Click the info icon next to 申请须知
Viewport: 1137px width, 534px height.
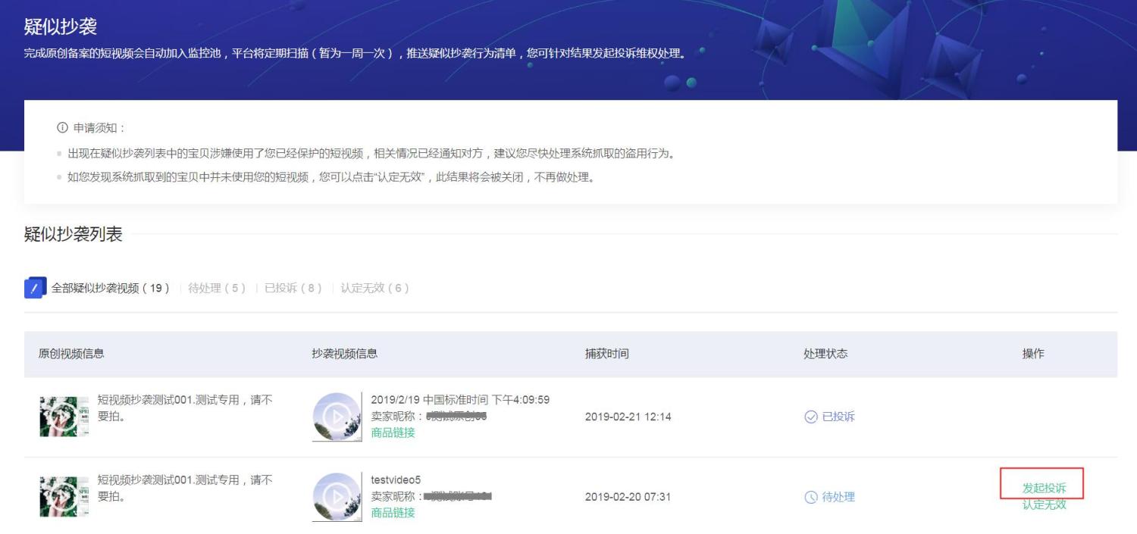pos(62,128)
